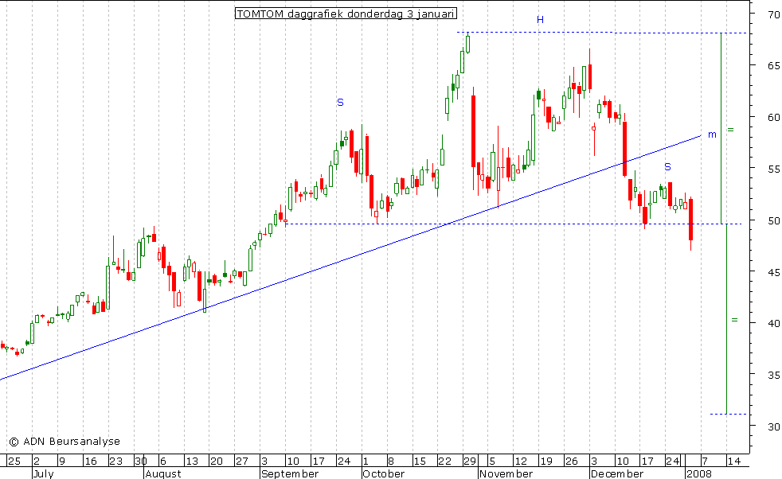Click the dashed blue neckline at the 50 level
This screenshot has height=479, width=782.
click(514, 224)
